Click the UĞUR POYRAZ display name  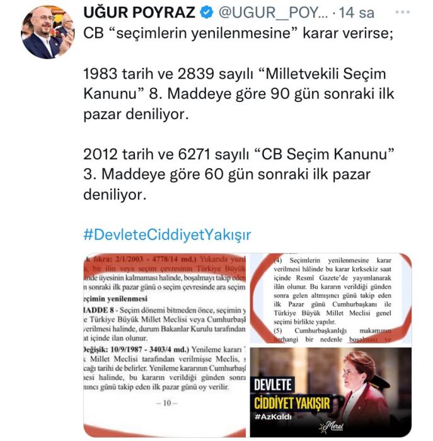(139, 13)
